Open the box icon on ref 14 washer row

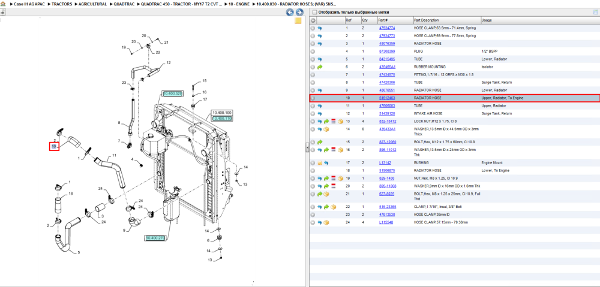[326, 129]
